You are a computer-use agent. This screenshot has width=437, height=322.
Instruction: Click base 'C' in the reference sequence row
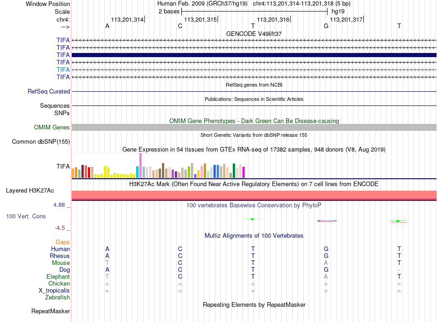click(x=180, y=26)
